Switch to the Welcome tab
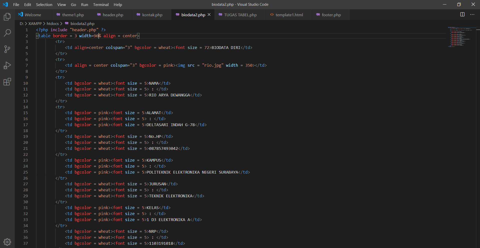Image resolution: width=480 pixels, height=248 pixels. (x=33, y=15)
